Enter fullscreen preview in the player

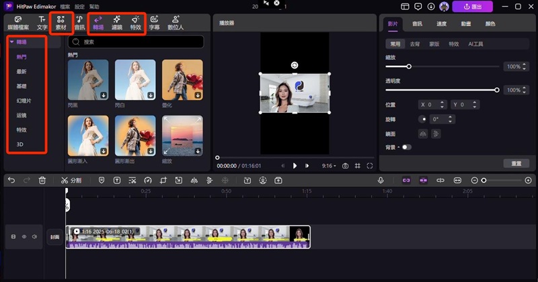point(370,165)
